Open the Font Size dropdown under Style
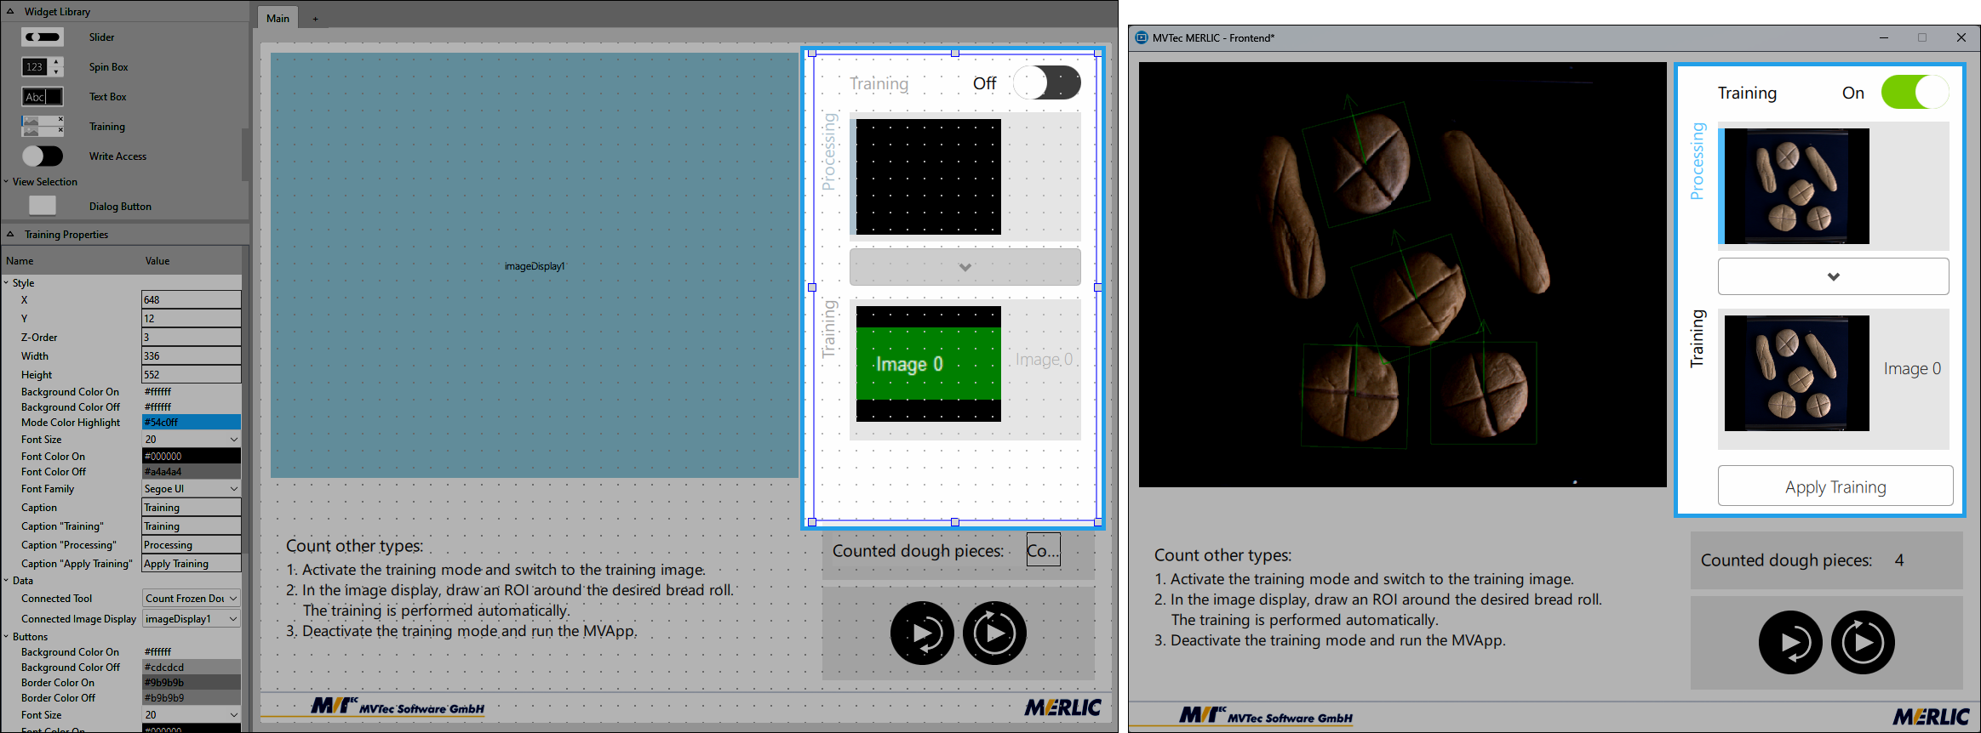This screenshot has width=1981, height=733. [x=192, y=440]
